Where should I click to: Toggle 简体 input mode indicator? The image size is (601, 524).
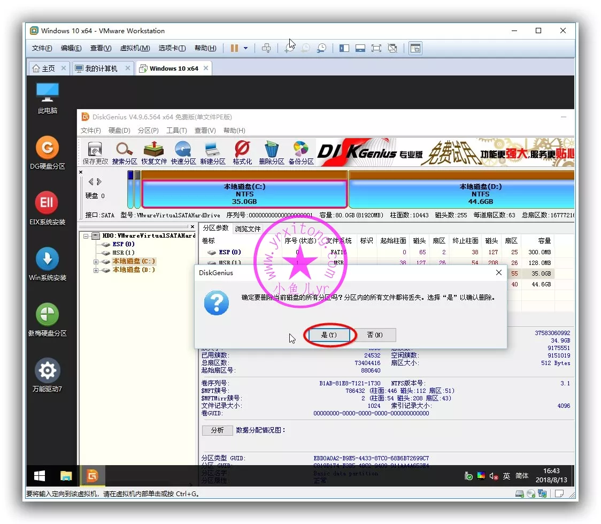[x=522, y=476]
